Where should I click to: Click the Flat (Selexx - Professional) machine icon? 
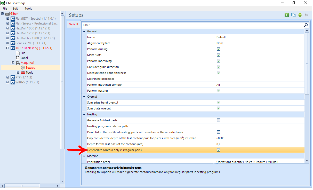point(13,23)
